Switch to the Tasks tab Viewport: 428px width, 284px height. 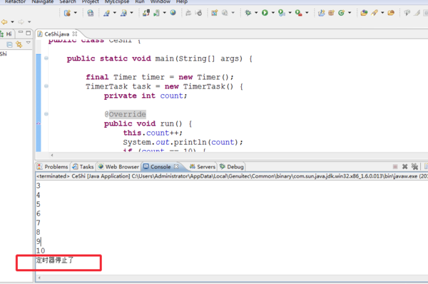pos(83,166)
